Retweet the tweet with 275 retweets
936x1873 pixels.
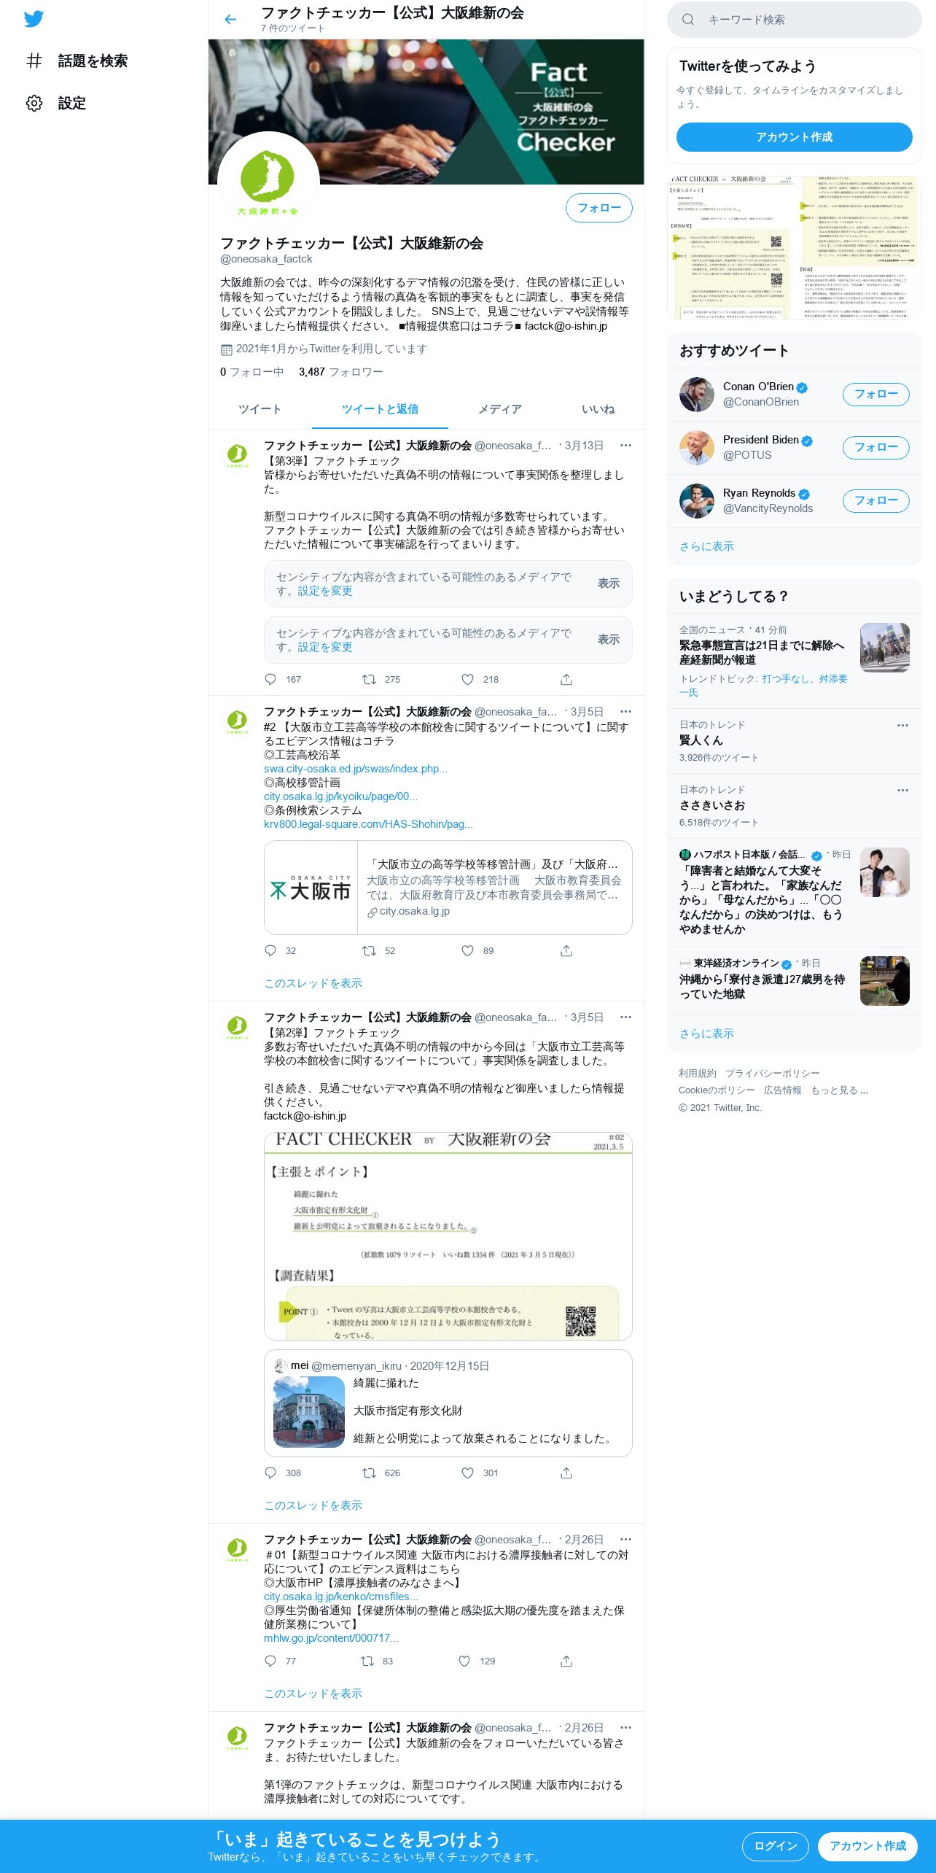(370, 680)
